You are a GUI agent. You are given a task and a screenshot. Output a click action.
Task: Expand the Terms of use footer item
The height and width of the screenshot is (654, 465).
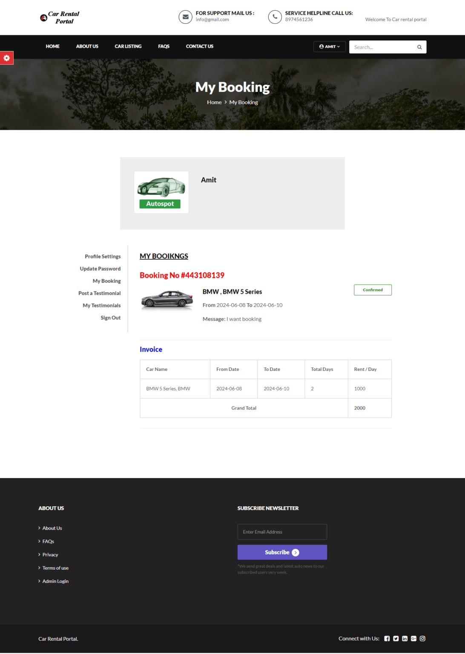coord(55,568)
